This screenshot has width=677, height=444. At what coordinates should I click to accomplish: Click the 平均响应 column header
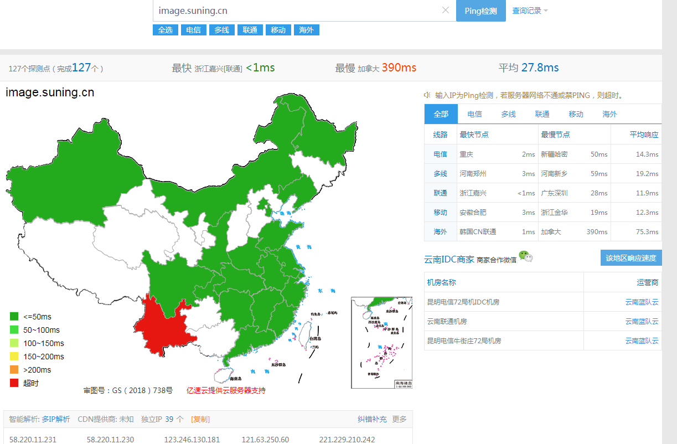644,135
